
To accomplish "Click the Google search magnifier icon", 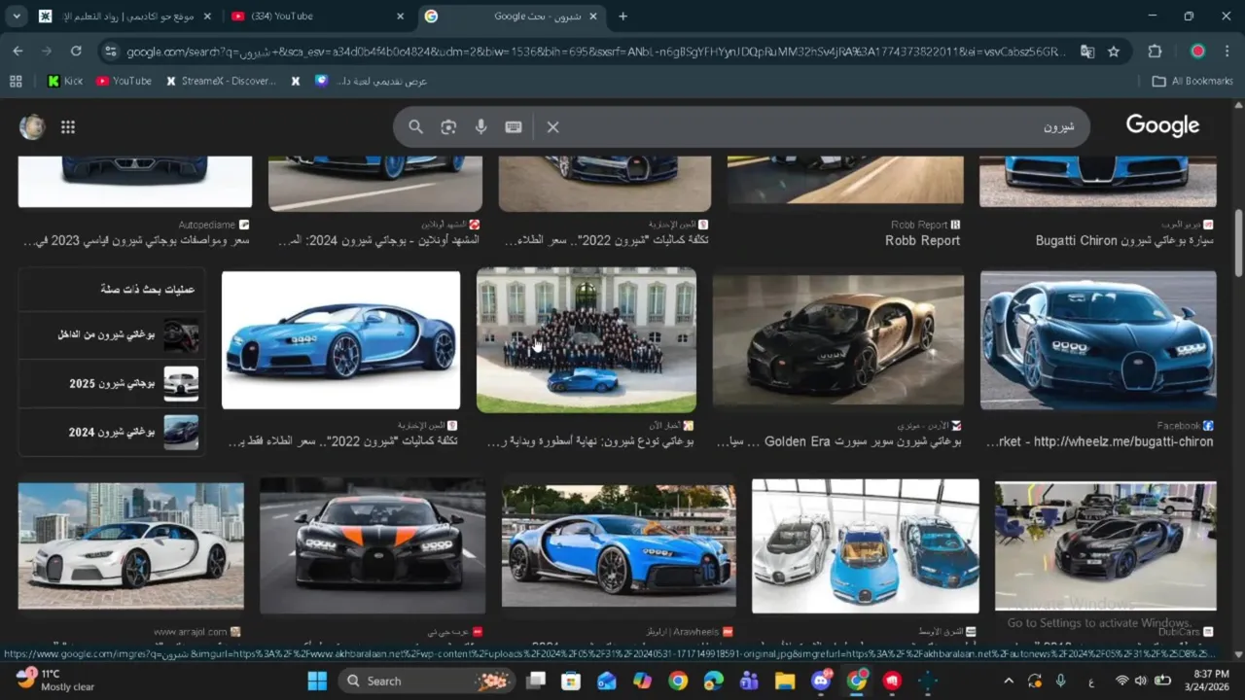I will (415, 126).
